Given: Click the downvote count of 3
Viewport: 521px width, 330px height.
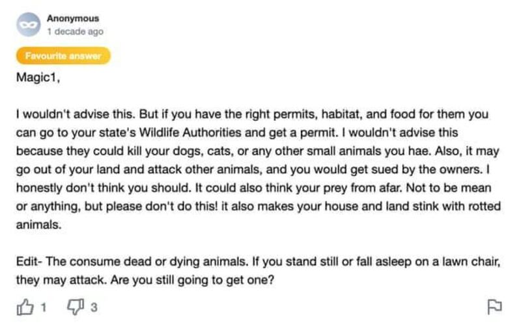Looking at the screenshot, I should [93, 307].
